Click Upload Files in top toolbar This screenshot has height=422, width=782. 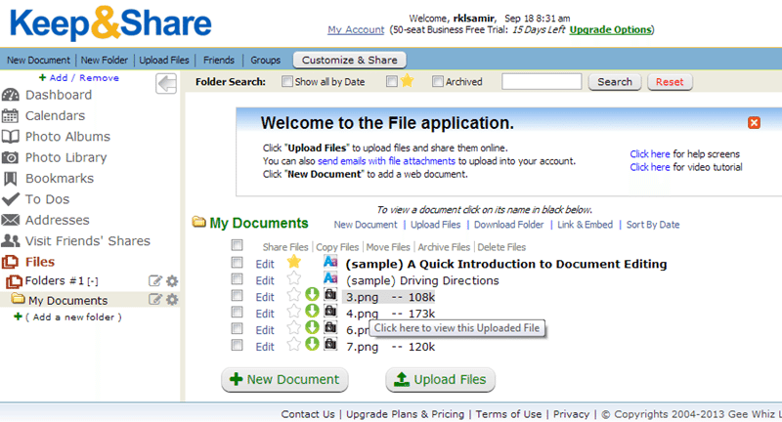[x=164, y=61]
